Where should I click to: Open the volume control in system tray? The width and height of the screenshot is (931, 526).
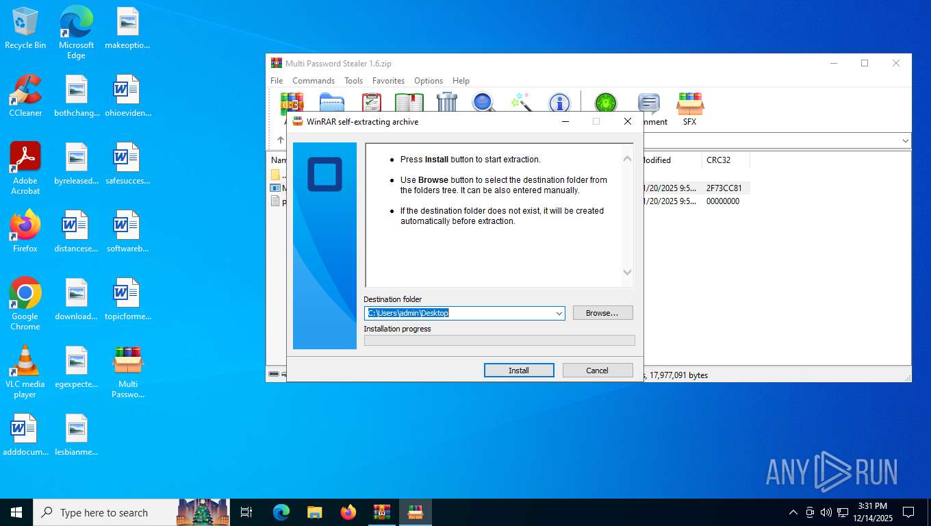(x=826, y=512)
